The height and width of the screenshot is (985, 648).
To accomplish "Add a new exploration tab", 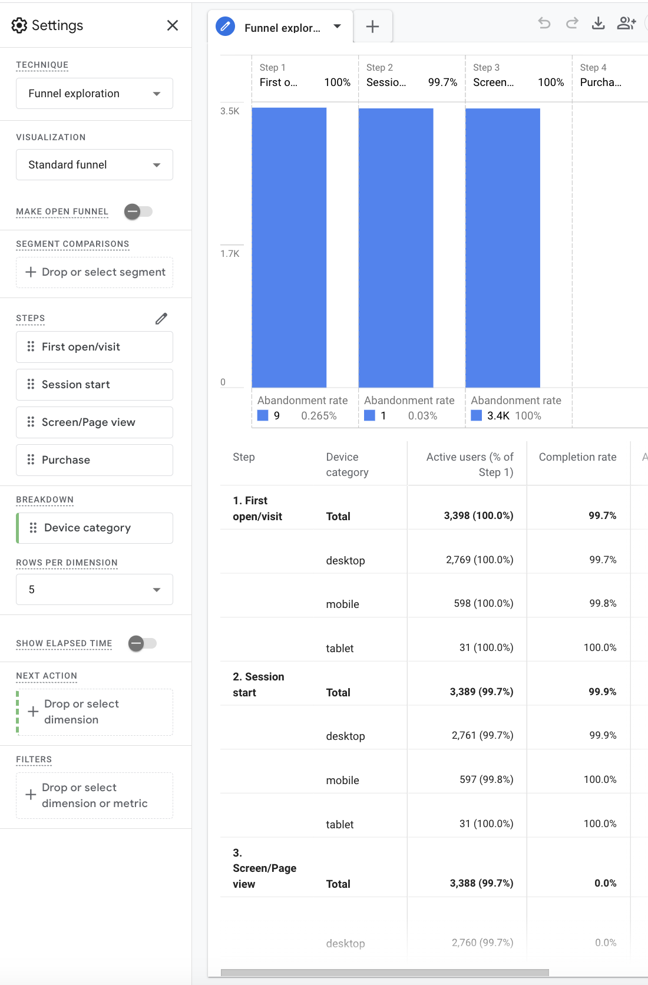I will click(372, 27).
